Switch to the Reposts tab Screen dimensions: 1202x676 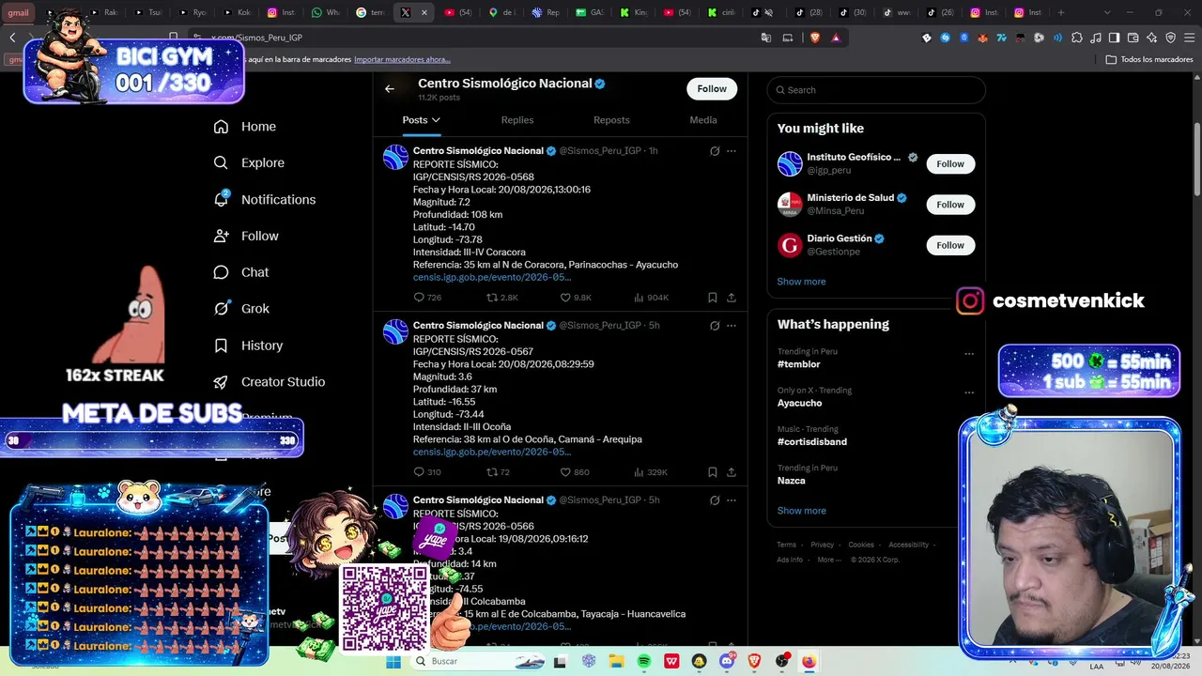click(611, 120)
